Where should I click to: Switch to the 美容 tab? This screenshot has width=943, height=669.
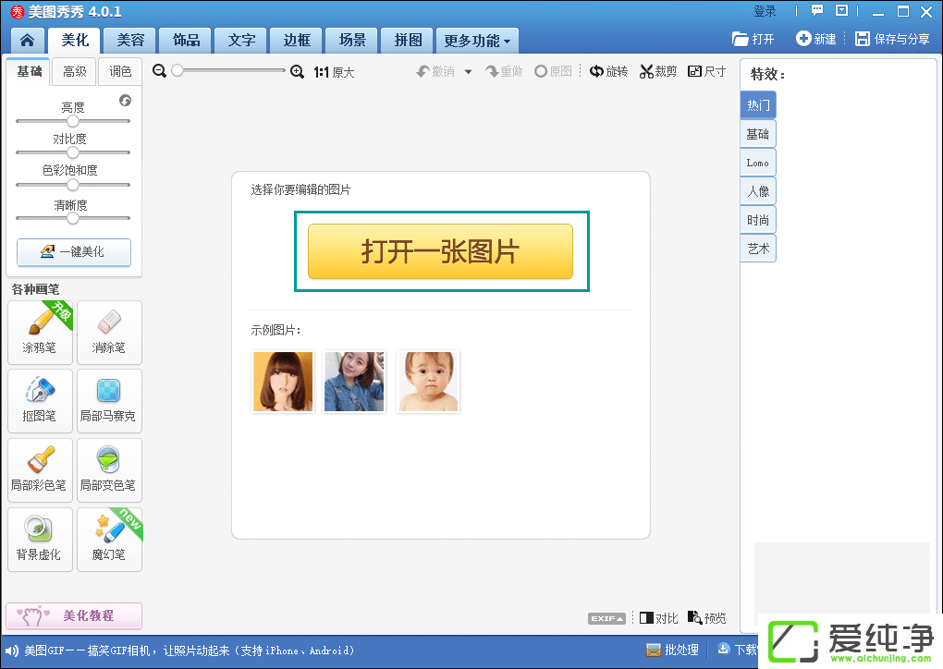pyautogui.click(x=129, y=41)
